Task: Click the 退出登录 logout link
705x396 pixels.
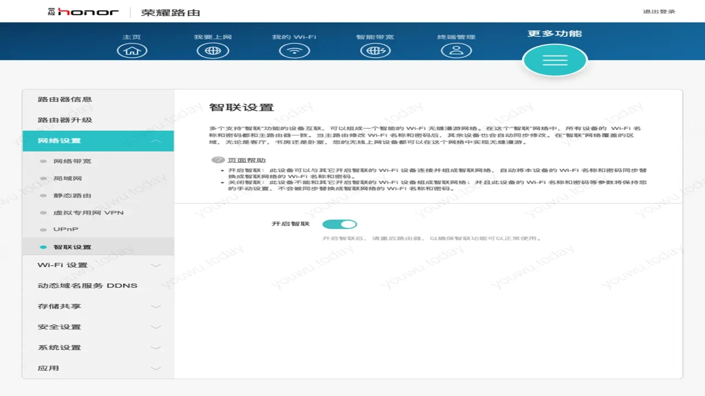Action: point(659,12)
